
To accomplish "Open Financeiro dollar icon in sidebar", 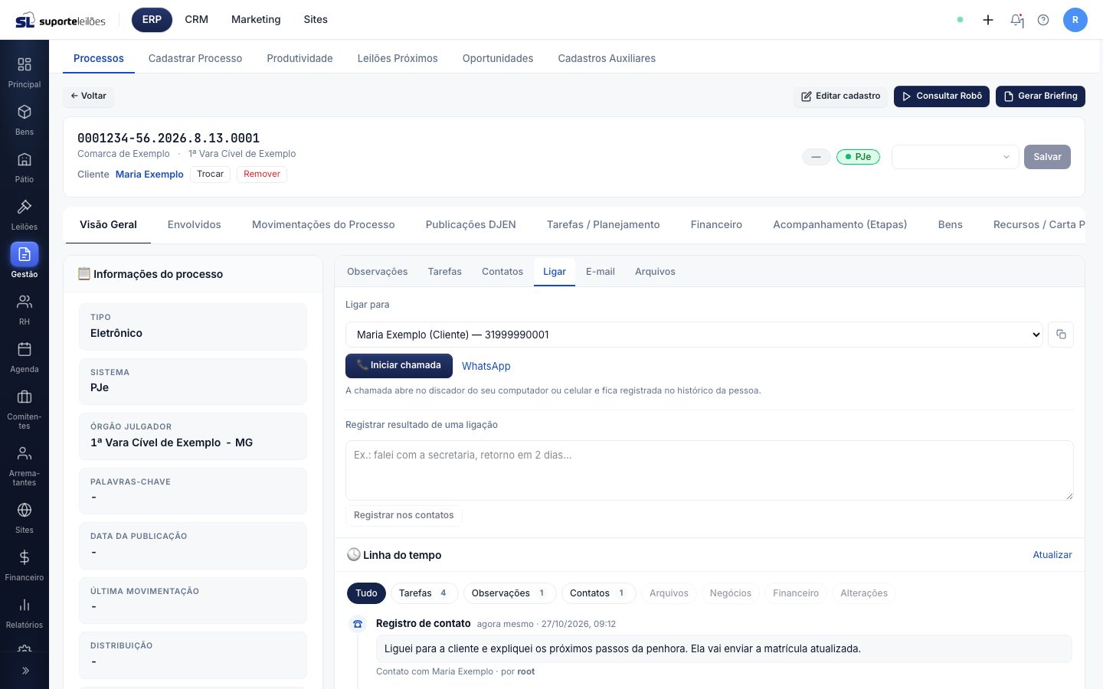I will (25, 557).
